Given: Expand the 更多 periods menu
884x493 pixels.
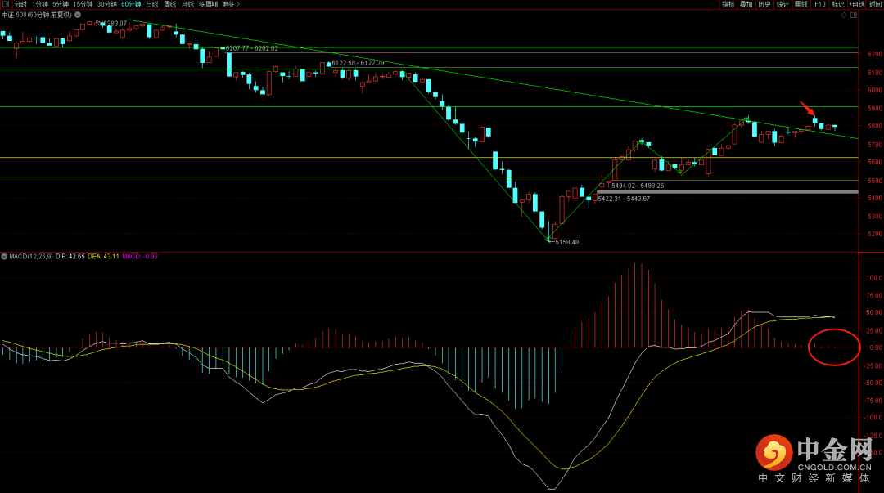Looking at the screenshot, I should click(x=231, y=4).
